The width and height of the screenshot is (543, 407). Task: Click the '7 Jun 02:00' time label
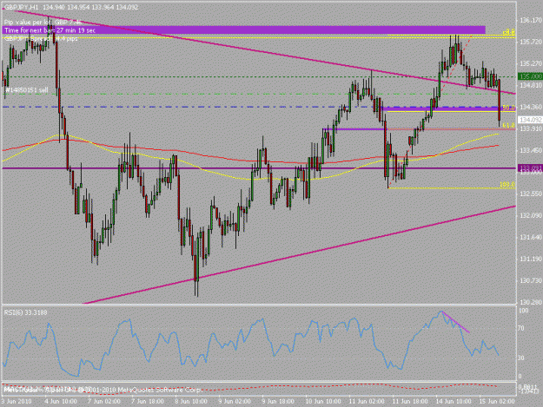(104, 402)
